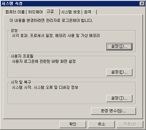The width and height of the screenshot is (146, 130).
Task: Click the 사용자 프로필 group label
Action: click(22, 56)
